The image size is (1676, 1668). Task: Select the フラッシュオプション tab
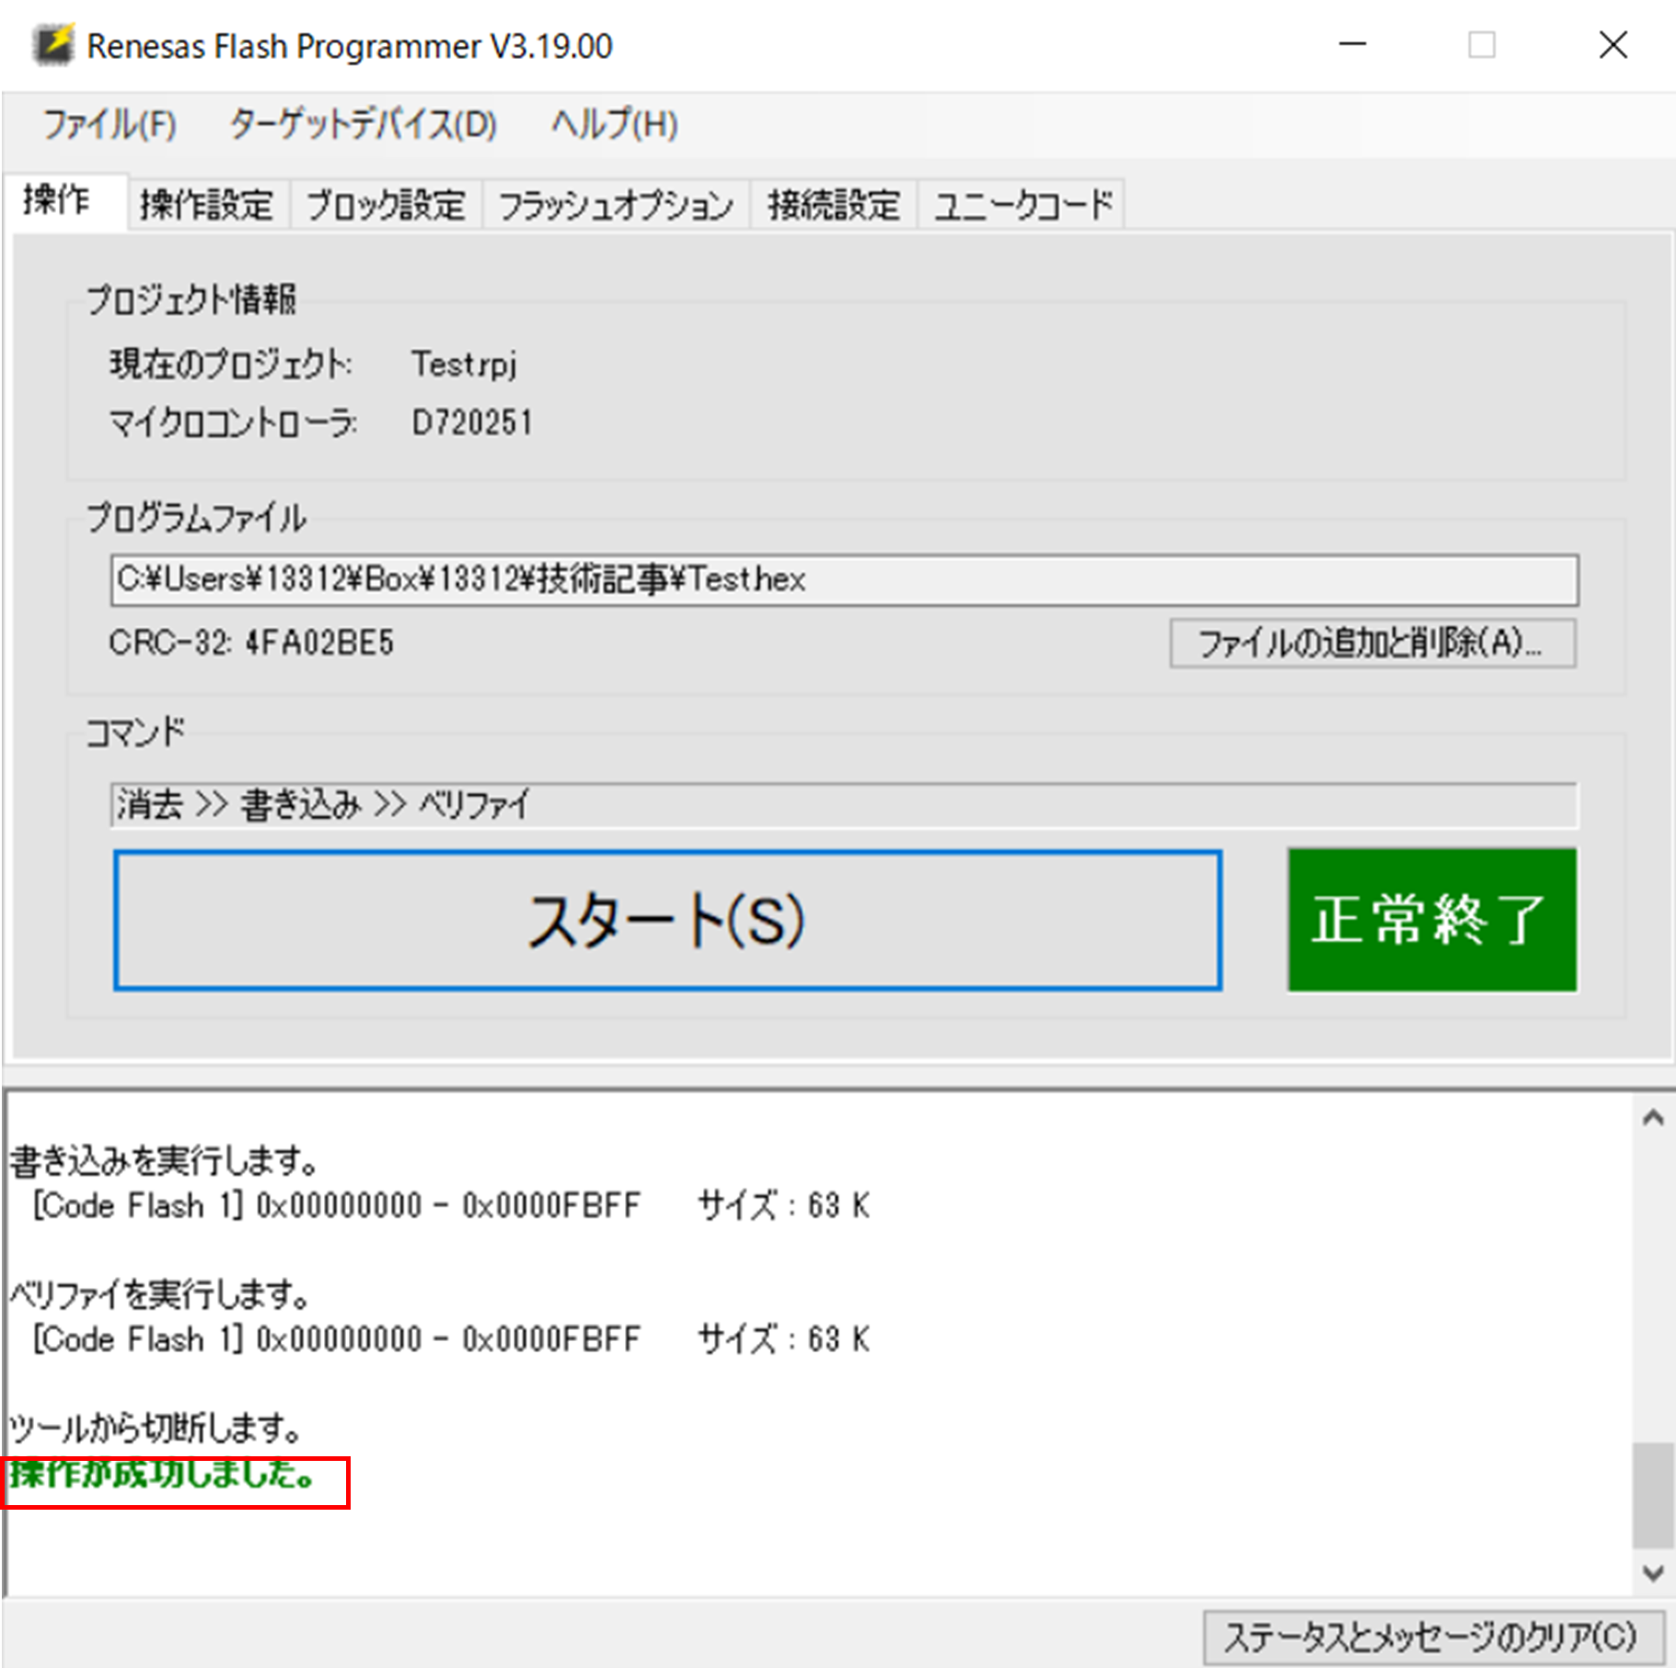click(616, 204)
